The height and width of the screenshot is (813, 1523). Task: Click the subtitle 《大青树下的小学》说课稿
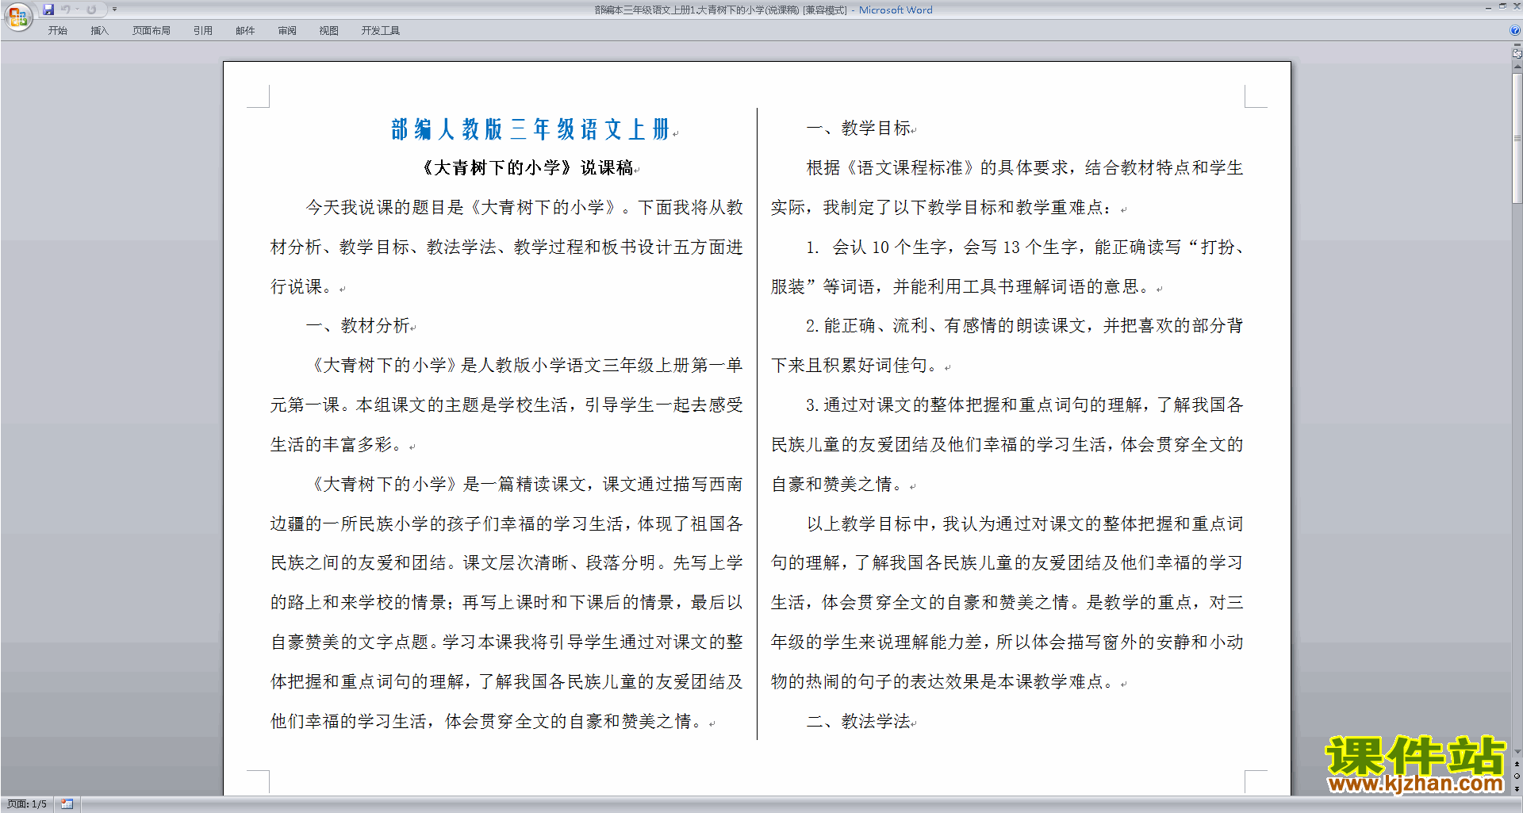click(x=527, y=168)
